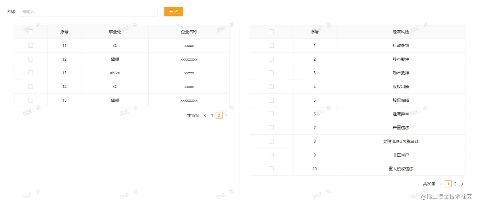Check the 股权出质 row checkbox
The width and height of the screenshot is (478, 206).
(x=271, y=87)
